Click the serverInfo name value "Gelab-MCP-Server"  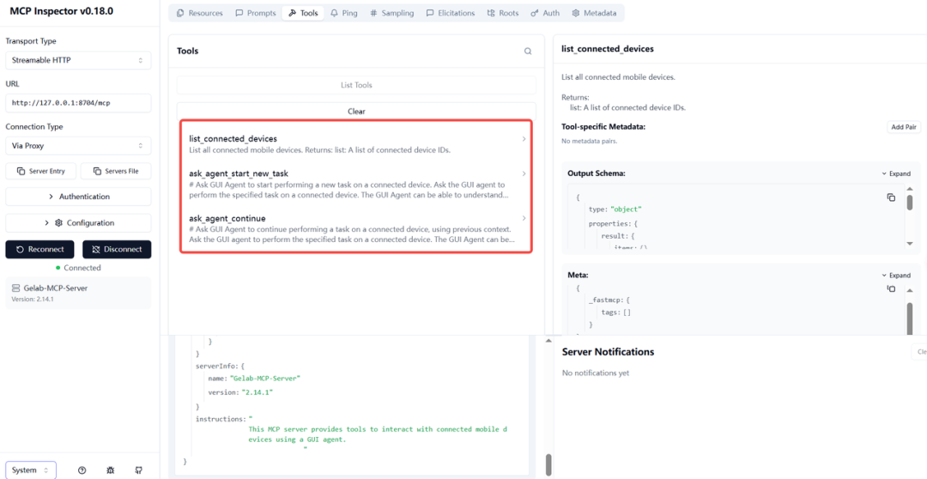coord(265,378)
